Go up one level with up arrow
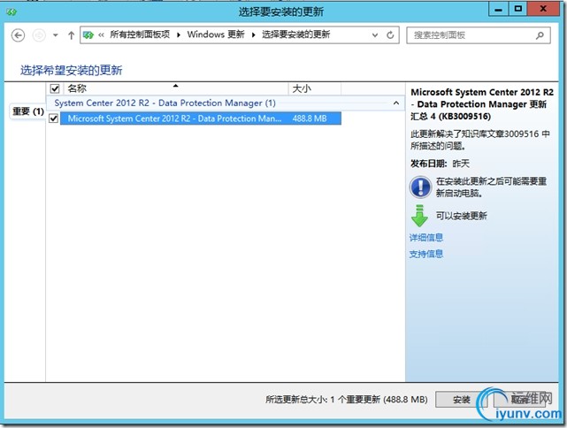The image size is (567, 428). pos(72,35)
